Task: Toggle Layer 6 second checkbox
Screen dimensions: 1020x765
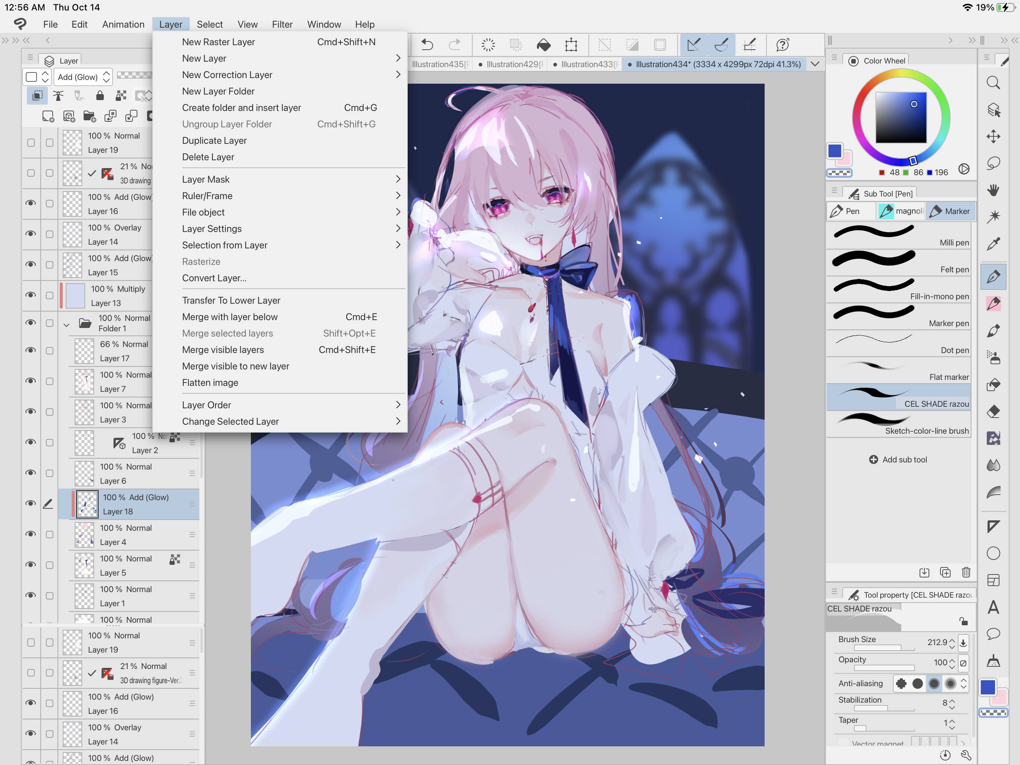Action: pos(49,473)
